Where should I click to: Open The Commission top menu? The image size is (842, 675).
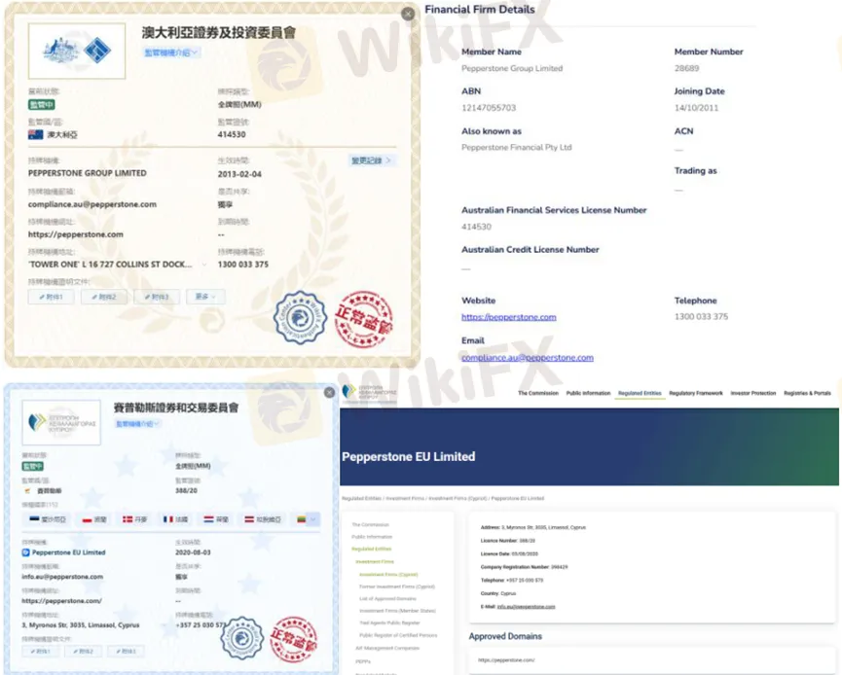(538, 393)
